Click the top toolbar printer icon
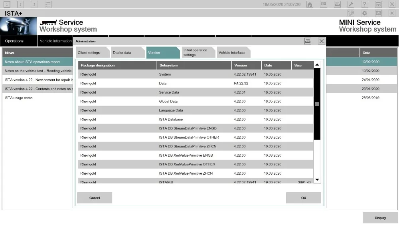This screenshot has width=399, height=225. pyautogui.click(x=337, y=4)
